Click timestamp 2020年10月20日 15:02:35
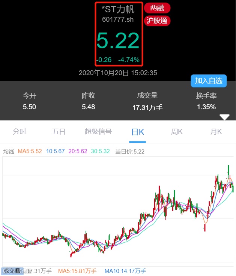The width and height of the screenshot is (236, 276). (x=118, y=73)
